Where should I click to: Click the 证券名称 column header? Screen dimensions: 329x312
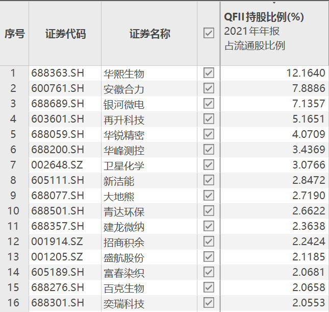click(x=149, y=34)
